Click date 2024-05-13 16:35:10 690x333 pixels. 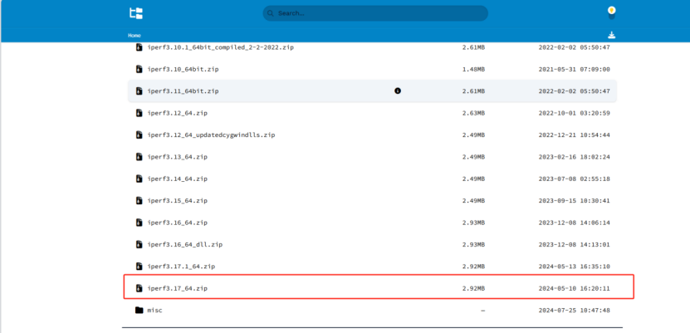pos(575,266)
